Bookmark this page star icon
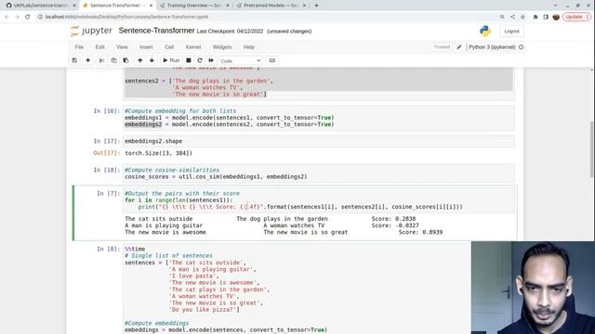 click(x=522, y=17)
